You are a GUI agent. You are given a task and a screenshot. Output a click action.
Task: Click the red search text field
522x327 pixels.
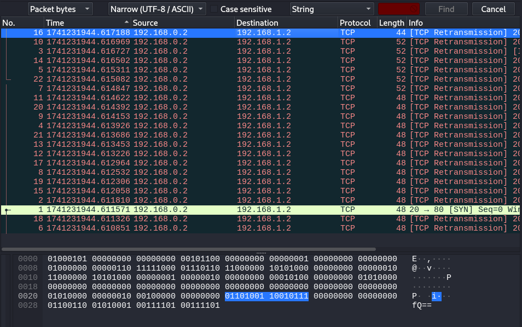click(x=398, y=9)
